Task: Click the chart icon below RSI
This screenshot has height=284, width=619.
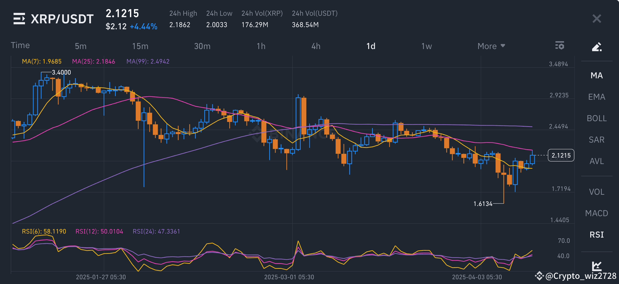Action: (x=597, y=266)
